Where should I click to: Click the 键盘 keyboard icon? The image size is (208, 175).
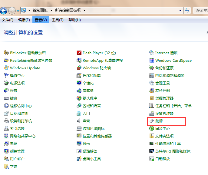(x=6, y=98)
